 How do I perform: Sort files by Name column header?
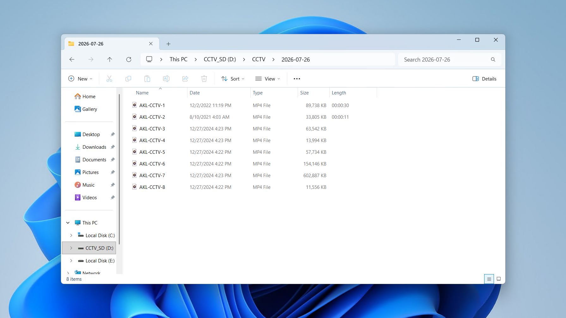142,93
